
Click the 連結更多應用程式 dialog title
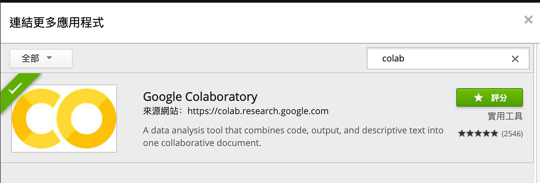coord(56,22)
